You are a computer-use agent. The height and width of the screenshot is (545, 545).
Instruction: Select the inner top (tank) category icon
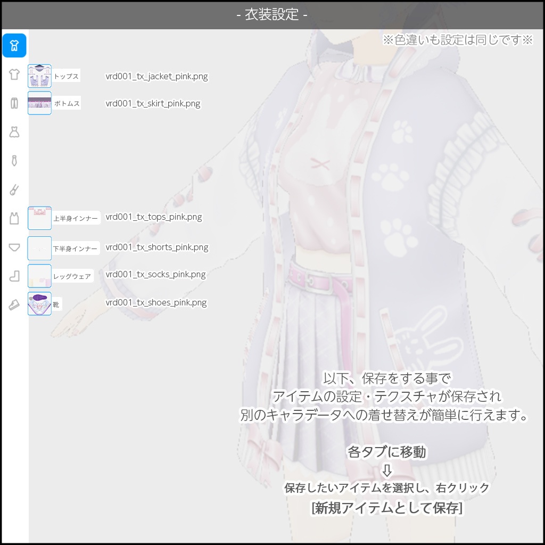[14, 218]
